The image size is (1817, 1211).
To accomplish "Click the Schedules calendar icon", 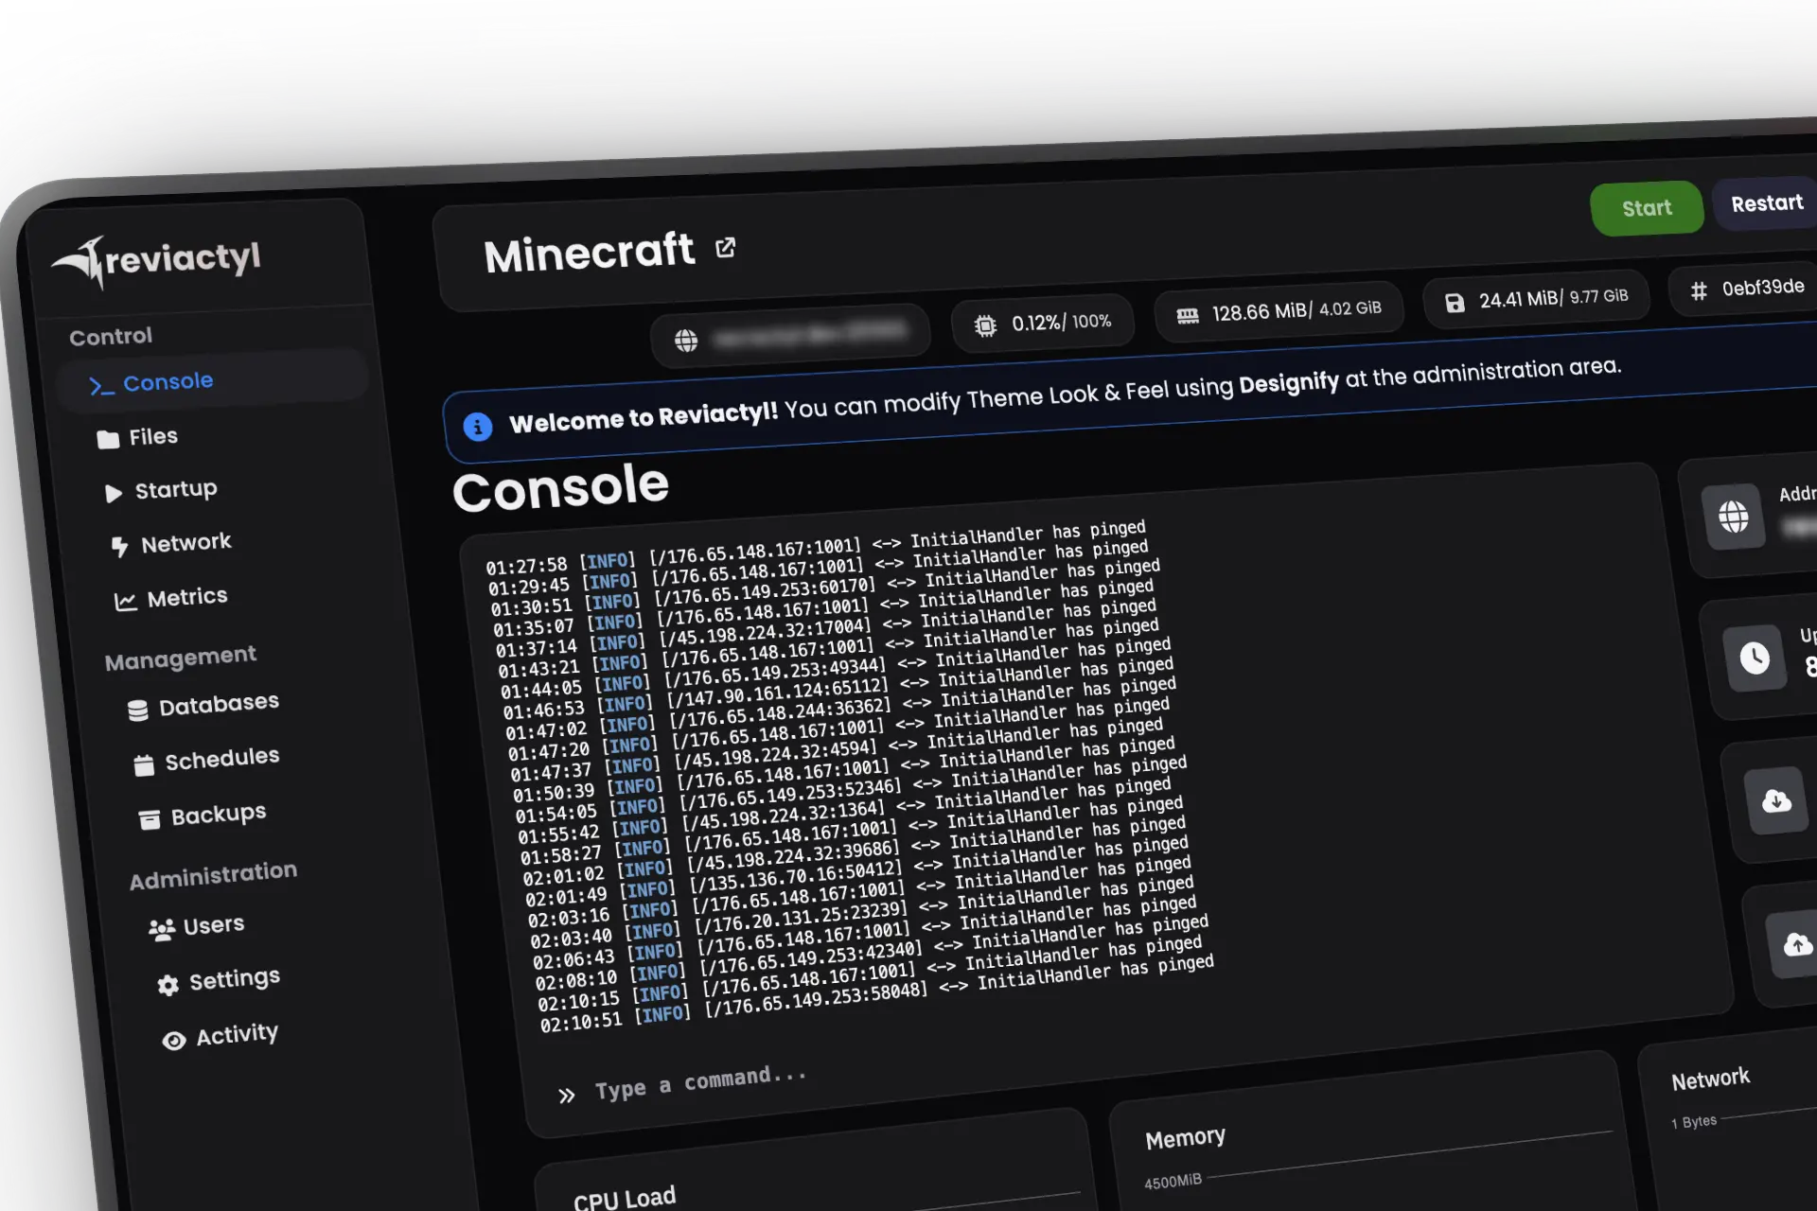I will pos(144,765).
